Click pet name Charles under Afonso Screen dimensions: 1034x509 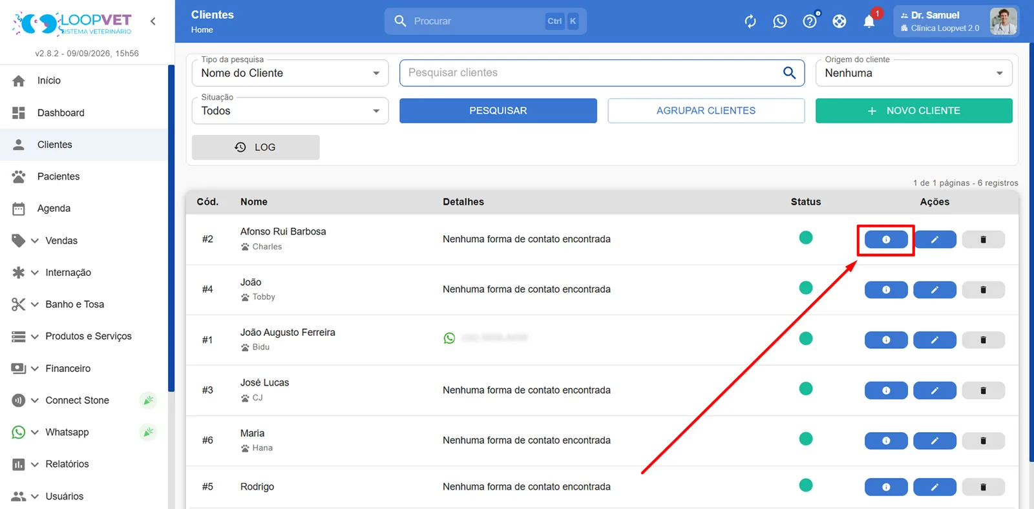coord(267,247)
